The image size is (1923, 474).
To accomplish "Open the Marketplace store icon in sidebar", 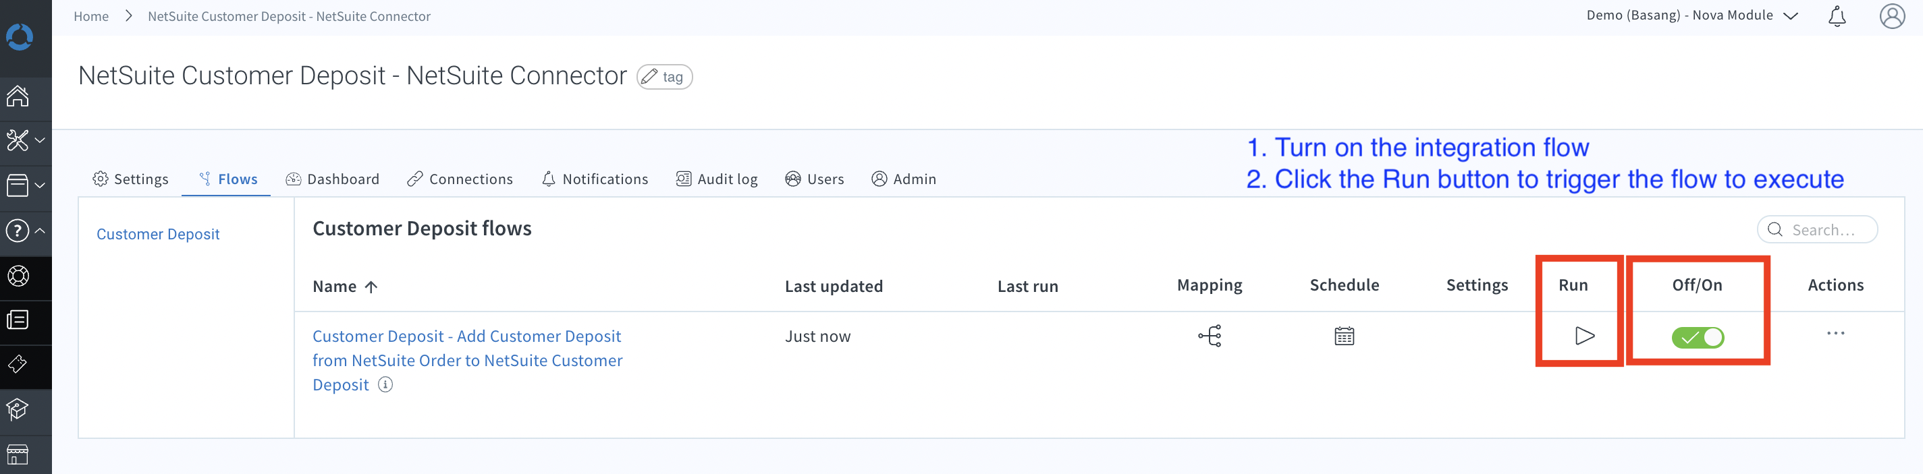I will (x=18, y=454).
